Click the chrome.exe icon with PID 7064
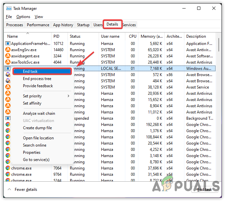Screen dimensions: 225x201 [x=8, y=168]
